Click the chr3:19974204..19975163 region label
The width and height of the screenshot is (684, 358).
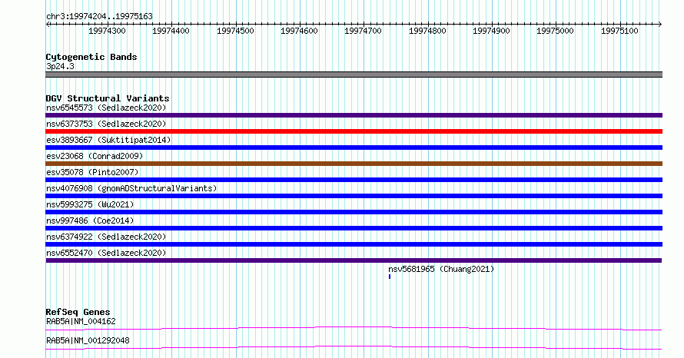pos(99,17)
